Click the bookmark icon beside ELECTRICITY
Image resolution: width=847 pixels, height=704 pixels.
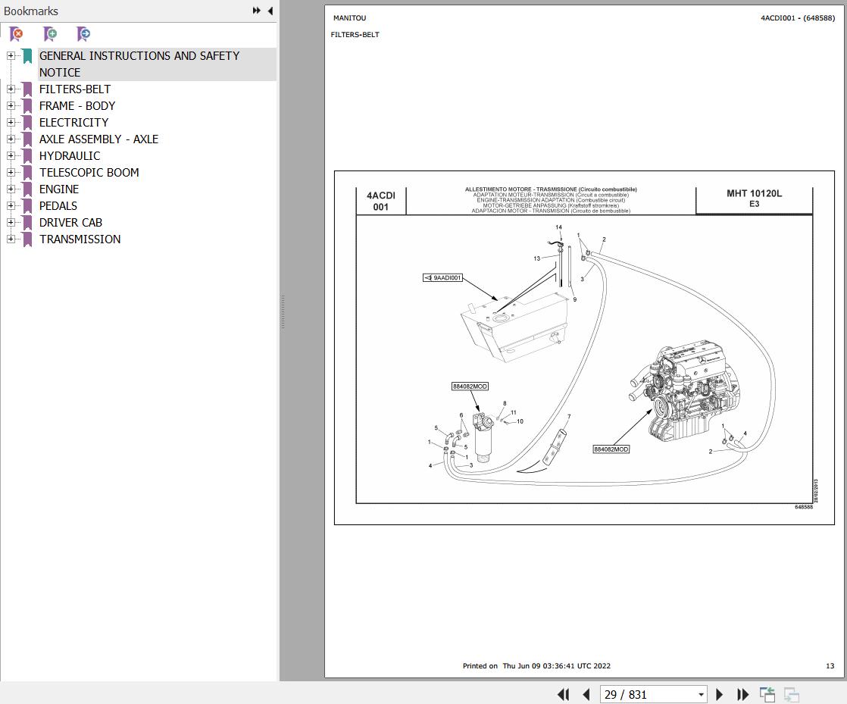point(27,124)
